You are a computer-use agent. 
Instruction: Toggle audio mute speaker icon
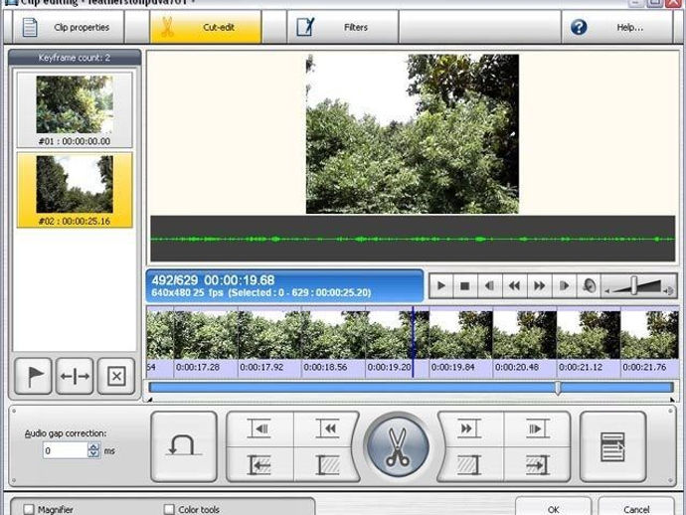pos(589,286)
